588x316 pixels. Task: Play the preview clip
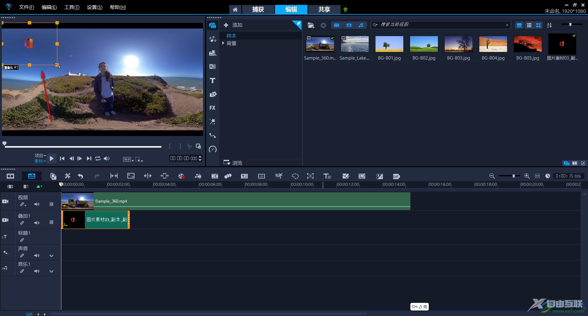(x=51, y=158)
